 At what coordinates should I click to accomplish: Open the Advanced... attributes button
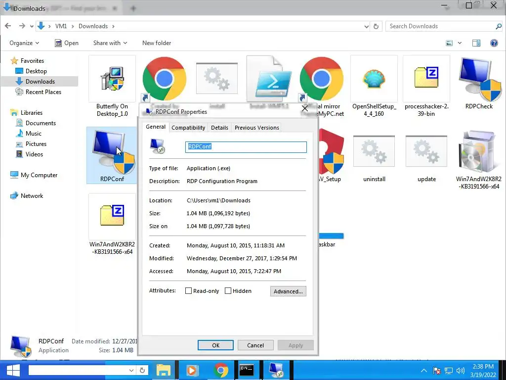(288, 291)
